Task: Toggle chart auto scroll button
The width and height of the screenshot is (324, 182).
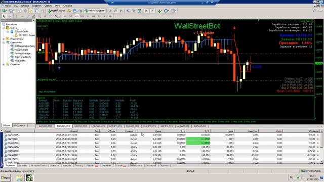Action: (146, 11)
